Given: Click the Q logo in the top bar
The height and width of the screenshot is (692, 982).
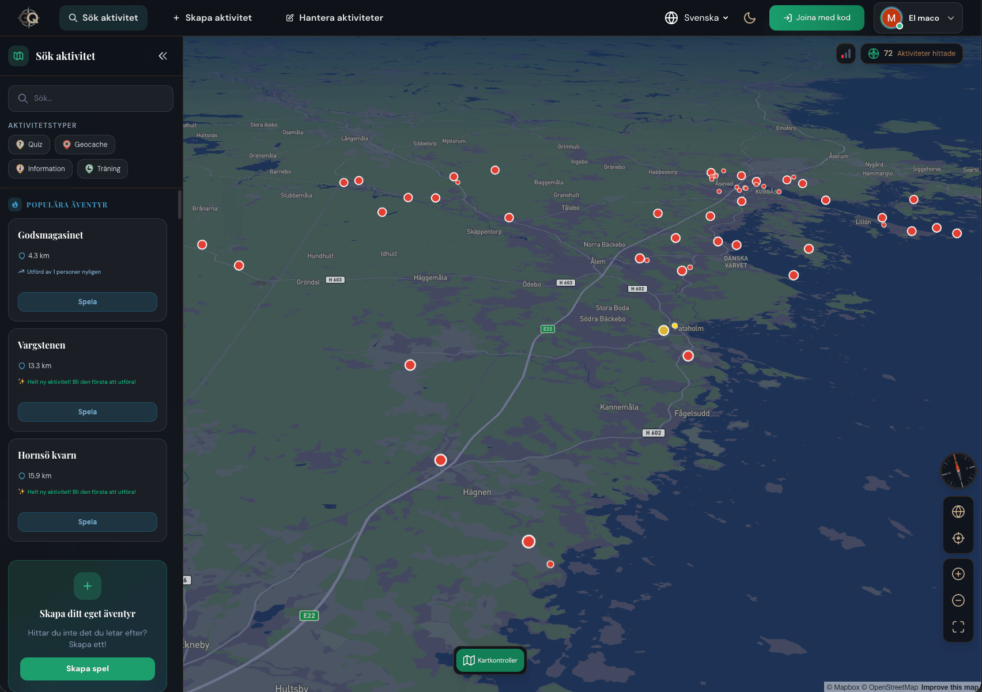Looking at the screenshot, I should (28, 17).
